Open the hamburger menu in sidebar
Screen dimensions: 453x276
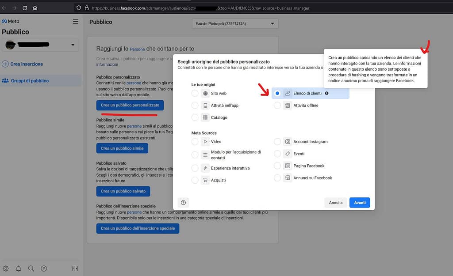[x=75, y=21]
